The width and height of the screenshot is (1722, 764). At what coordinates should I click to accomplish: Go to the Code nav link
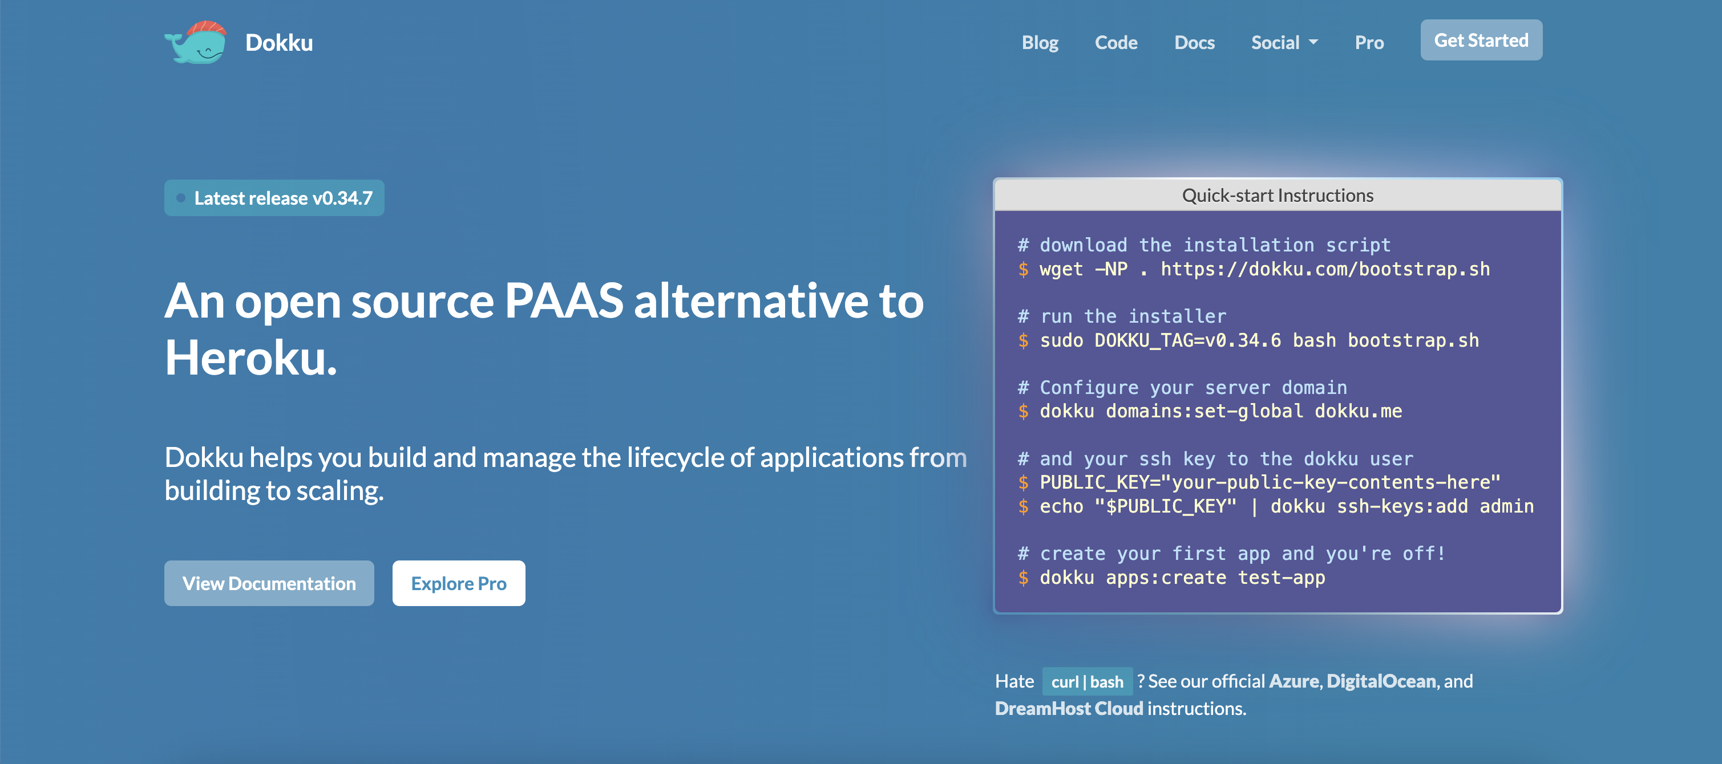point(1115,43)
